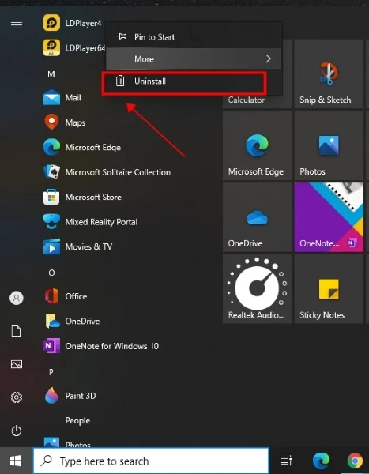Open the OneDrive tile
The image size is (369, 474).
257,217
